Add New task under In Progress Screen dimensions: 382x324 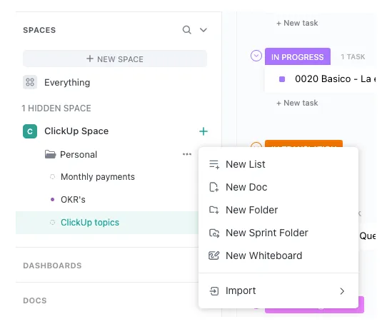point(297,103)
